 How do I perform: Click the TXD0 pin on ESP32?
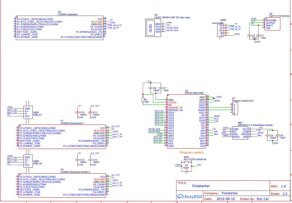coord(202,108)
